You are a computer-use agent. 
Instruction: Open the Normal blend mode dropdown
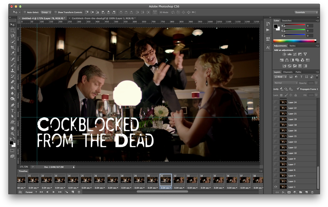pos(286,83)
